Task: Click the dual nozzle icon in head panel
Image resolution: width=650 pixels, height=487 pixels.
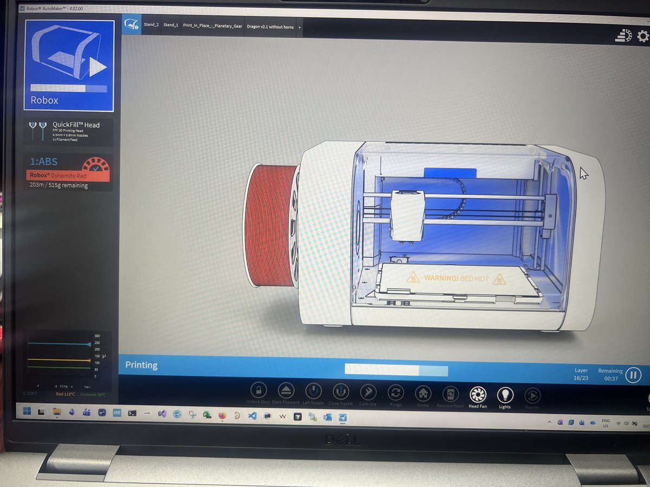Action: (x=37, y=131)
